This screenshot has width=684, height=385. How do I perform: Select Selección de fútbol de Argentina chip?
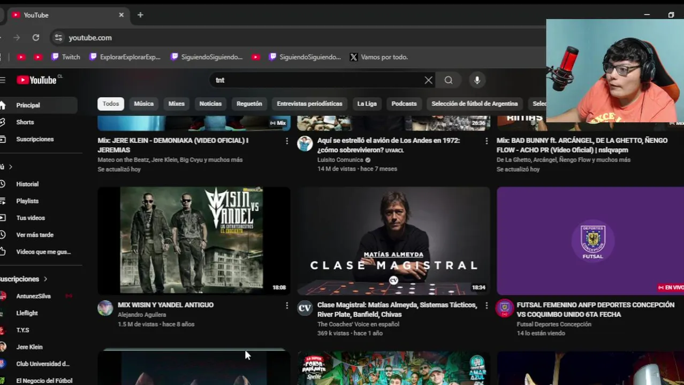tap(475, 104)
